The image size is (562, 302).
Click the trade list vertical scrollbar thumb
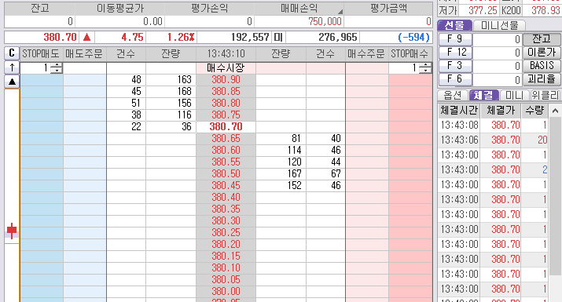pos(555,195)
